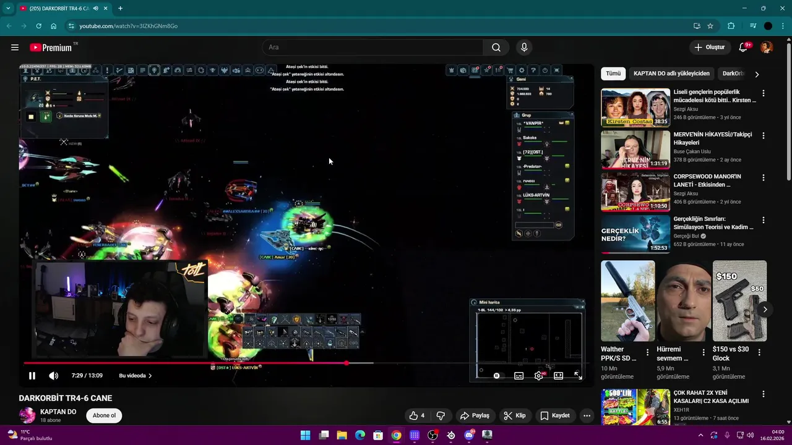Screen dimensions: 792x445
Task: Open options menu for Gerçekliğin Sınırları video
Action: click(763, 220)
